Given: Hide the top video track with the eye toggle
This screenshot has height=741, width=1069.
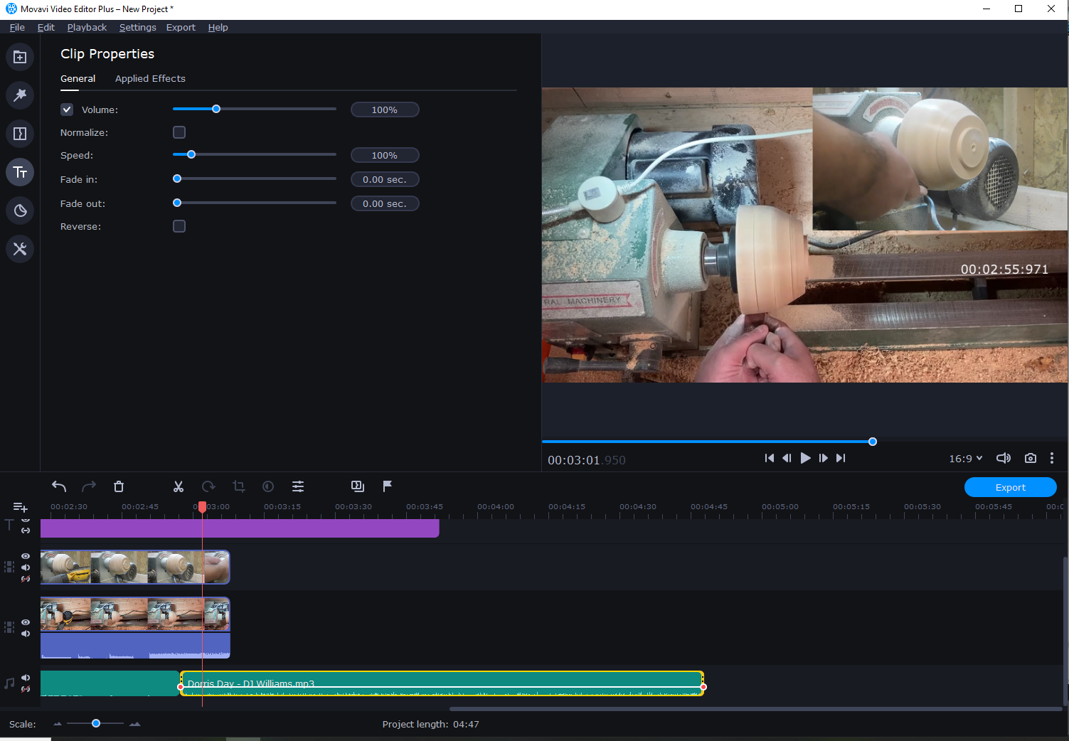Looking at the screenshot, I should click(x=25, y=556).
